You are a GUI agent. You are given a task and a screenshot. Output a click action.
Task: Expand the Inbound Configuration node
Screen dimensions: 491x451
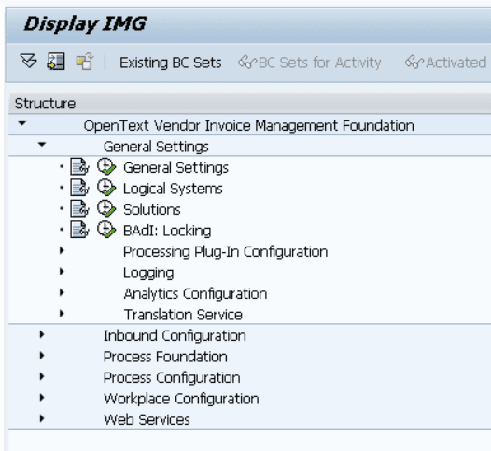42,334
